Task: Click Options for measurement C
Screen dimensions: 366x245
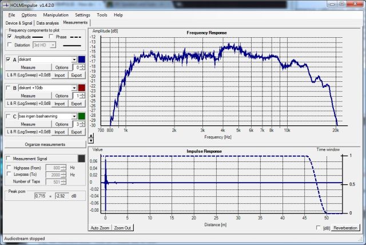Action: tap(62, 124)
